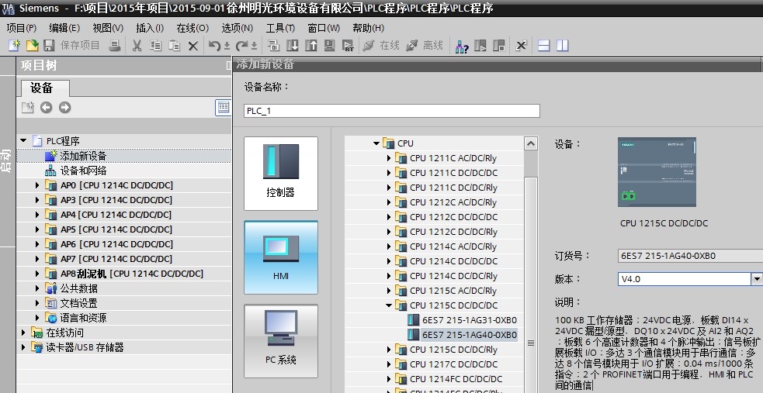Click the Paste toolbar icon

(174, 46)
